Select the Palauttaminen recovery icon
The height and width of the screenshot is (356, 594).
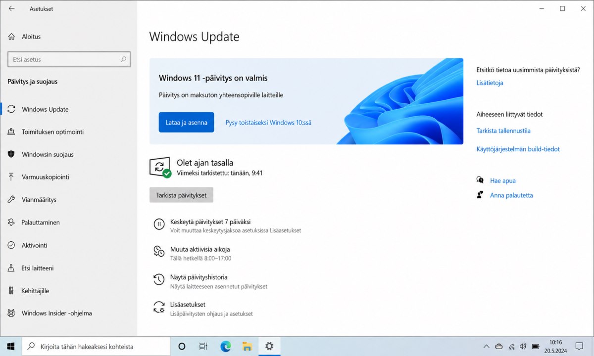click(x=11, y=222)
